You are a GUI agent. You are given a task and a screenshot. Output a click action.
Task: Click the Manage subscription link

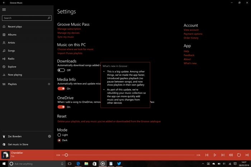(x=69, y=29)
